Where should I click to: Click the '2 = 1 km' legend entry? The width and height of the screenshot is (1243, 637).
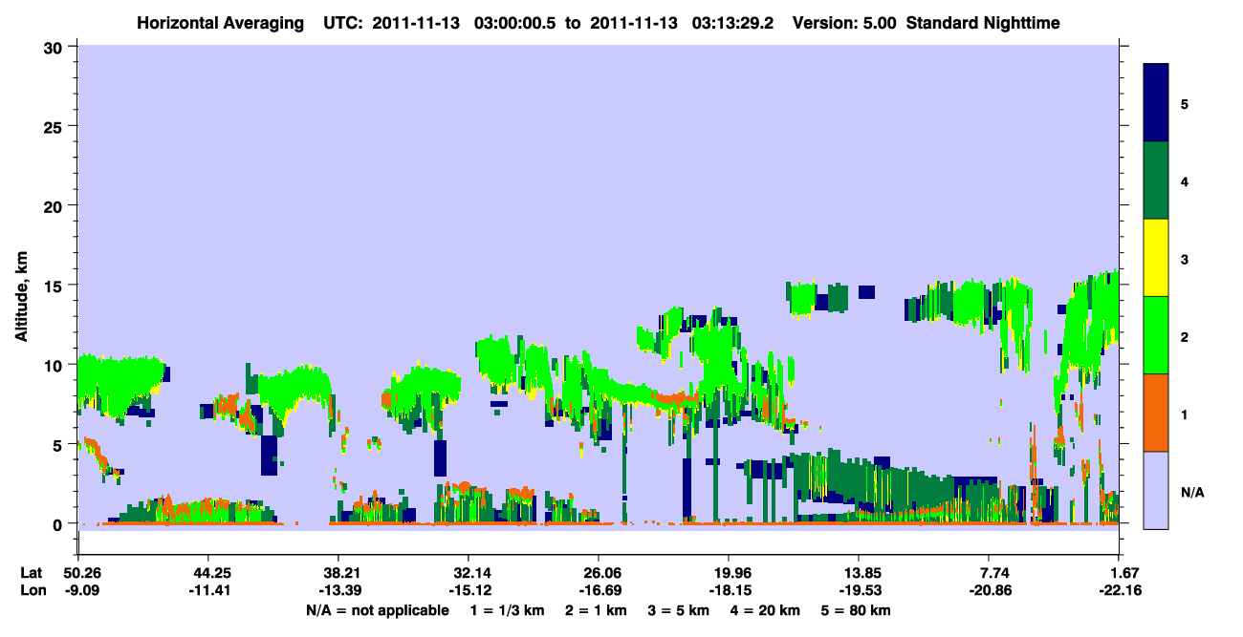tap(598, 610)
